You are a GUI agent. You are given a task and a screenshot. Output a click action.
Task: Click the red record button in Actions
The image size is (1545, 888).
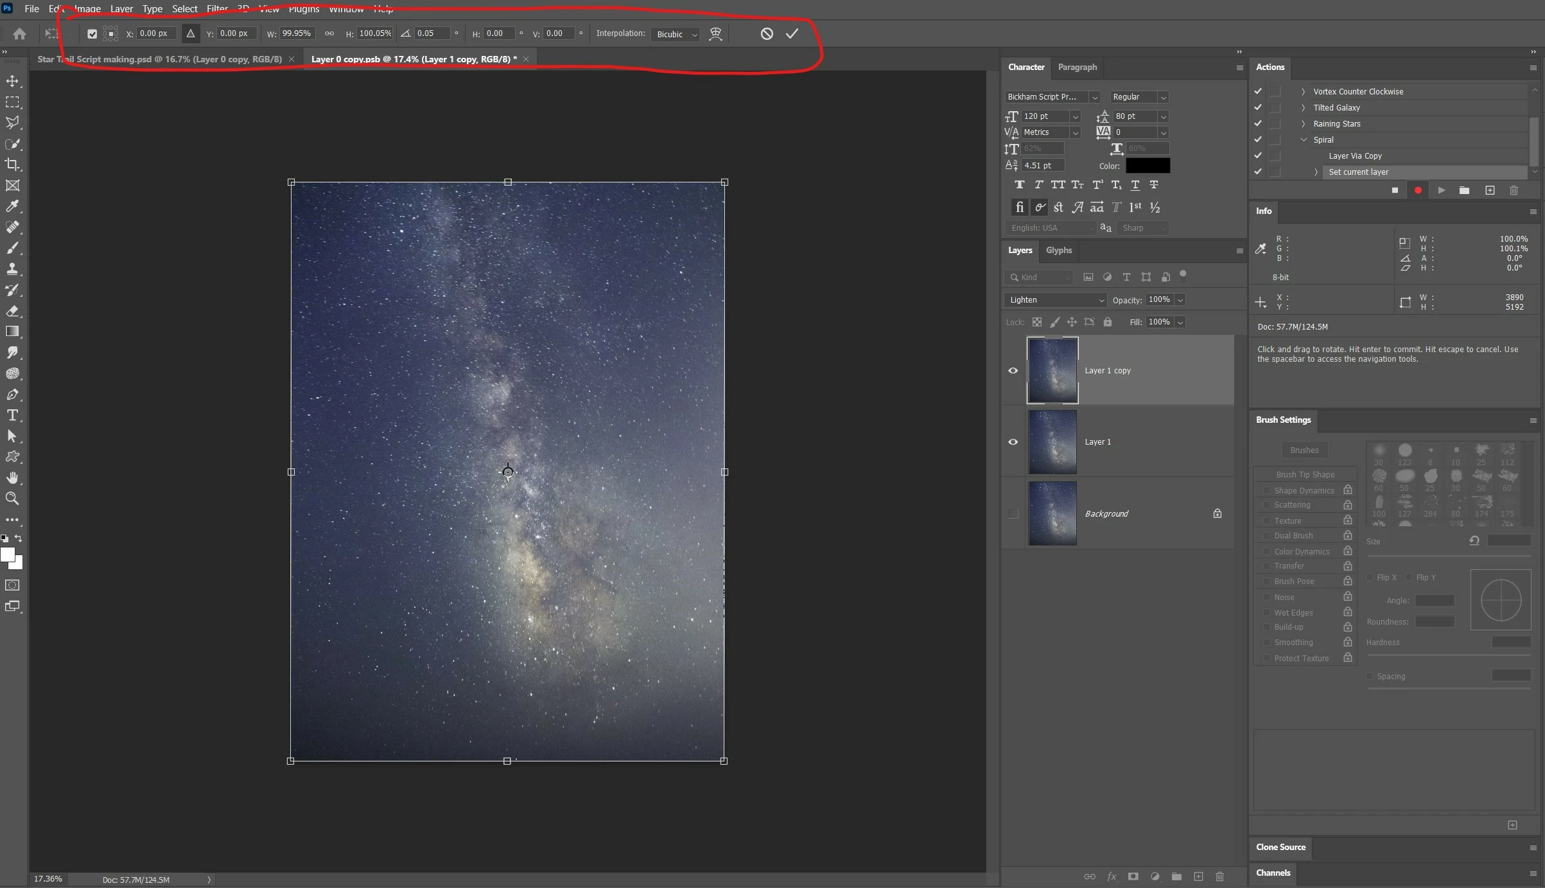[1418, 190]
